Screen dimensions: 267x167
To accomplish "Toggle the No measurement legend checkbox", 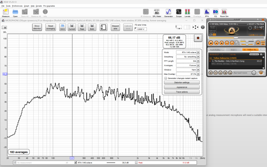I will pos(15,163).
